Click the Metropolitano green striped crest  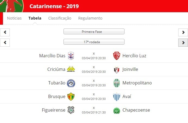(x=117, y=83)
